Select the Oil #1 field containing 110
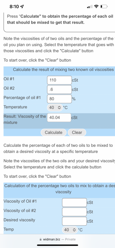The height and width of the screenshot is (248, 115). click(x=60, y=80)
